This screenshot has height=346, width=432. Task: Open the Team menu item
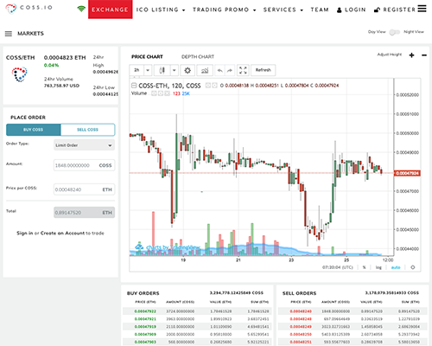(x=320, y=10)
